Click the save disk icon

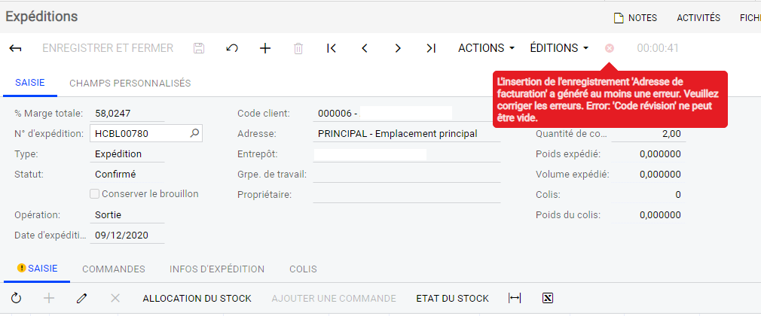(198, 48)
